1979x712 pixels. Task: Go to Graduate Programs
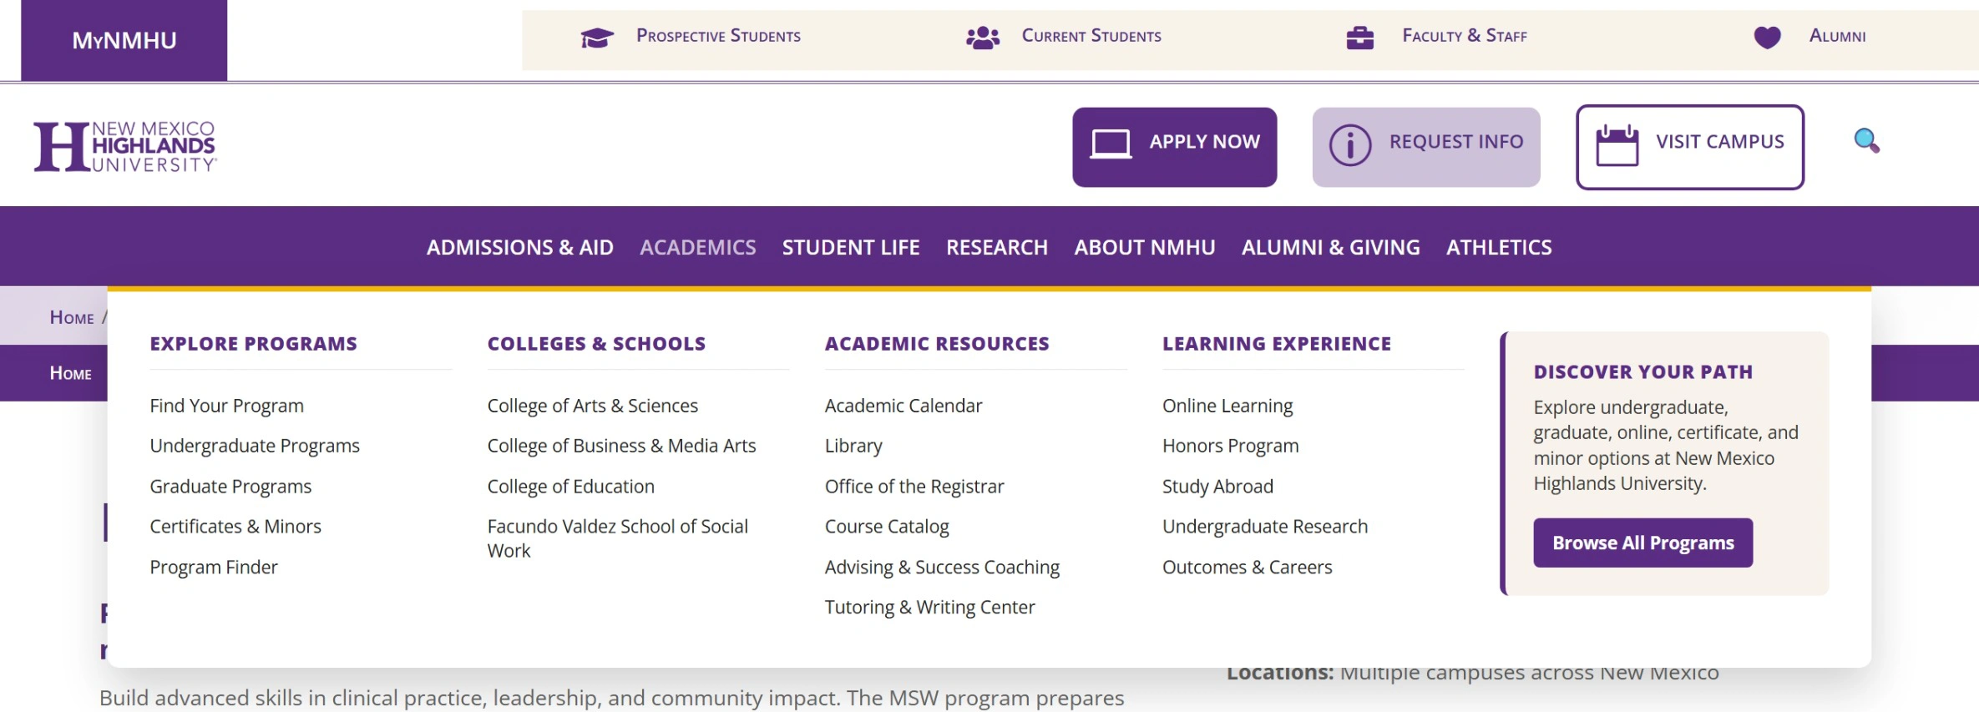point(230,487)
